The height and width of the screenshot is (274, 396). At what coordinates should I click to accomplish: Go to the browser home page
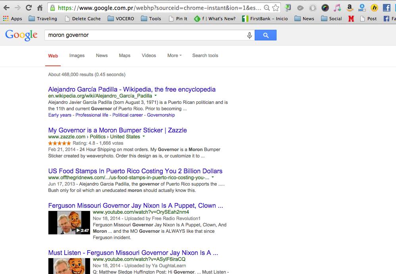tap(40, 8)
